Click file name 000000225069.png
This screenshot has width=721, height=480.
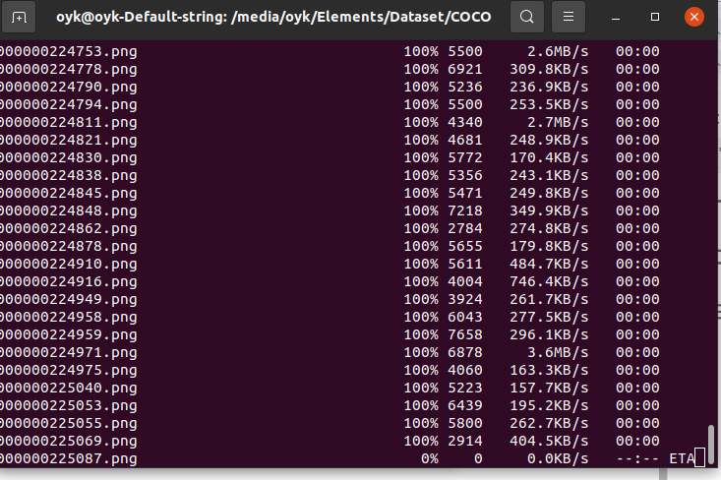pos(69,441)
